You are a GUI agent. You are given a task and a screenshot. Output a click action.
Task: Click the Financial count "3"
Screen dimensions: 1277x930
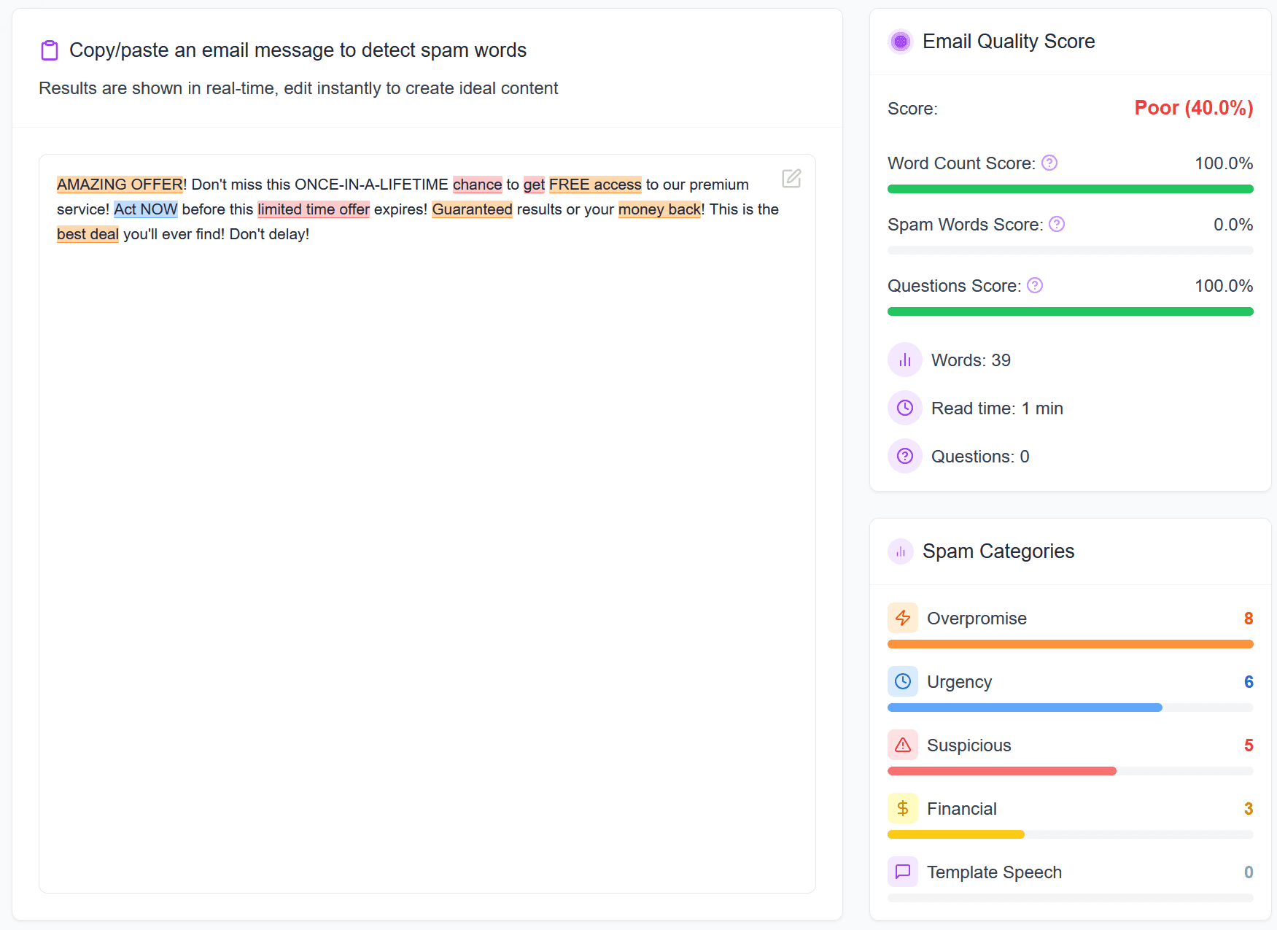click(x=1249, y=809)
